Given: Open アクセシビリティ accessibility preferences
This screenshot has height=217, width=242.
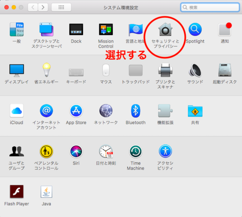Looking at the screenshot, I should point(165,151).
